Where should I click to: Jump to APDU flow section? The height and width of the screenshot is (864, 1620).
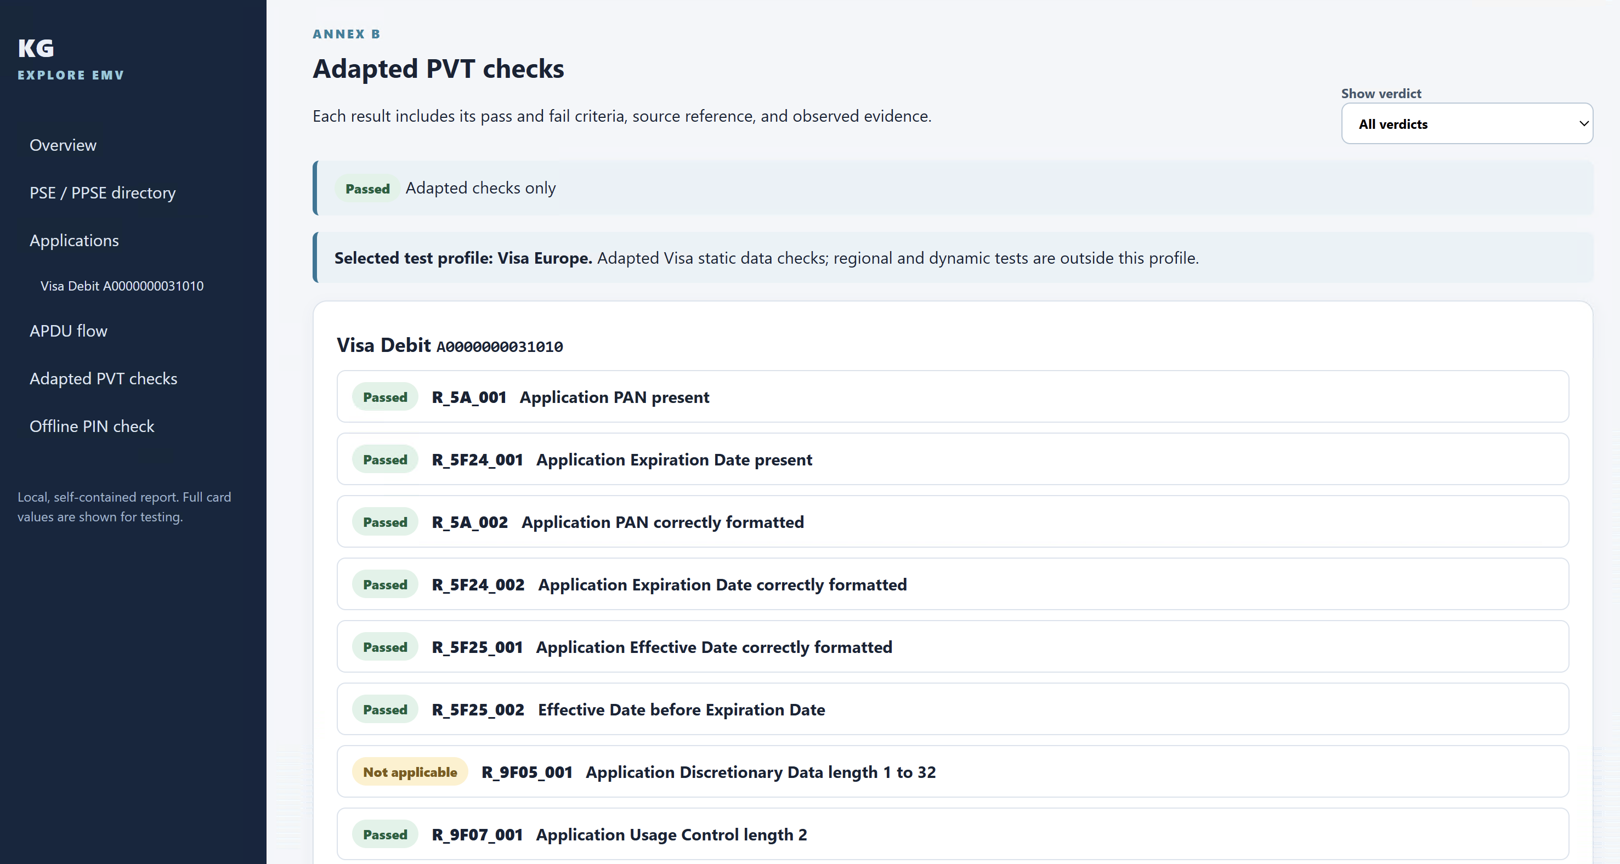[x=69, y=331]
